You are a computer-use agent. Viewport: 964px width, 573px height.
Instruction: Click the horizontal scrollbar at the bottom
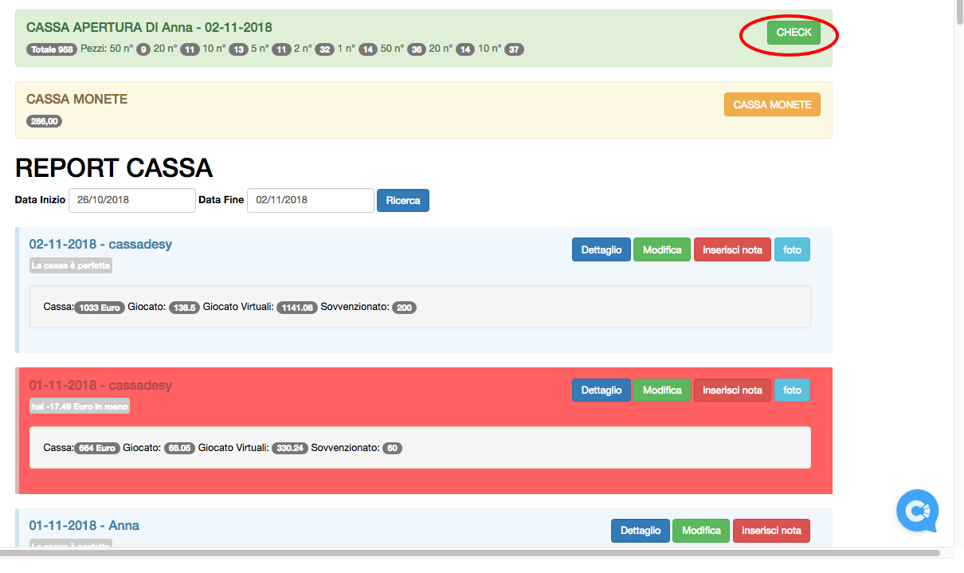pos(470,552)
